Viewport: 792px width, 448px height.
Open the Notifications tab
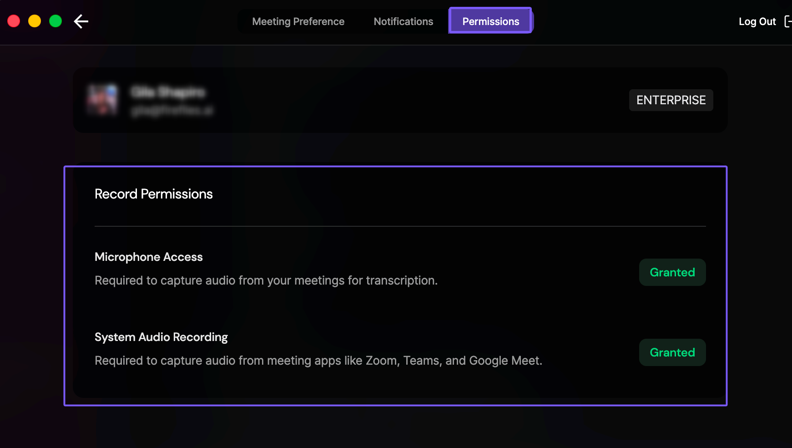coord(403,21)
